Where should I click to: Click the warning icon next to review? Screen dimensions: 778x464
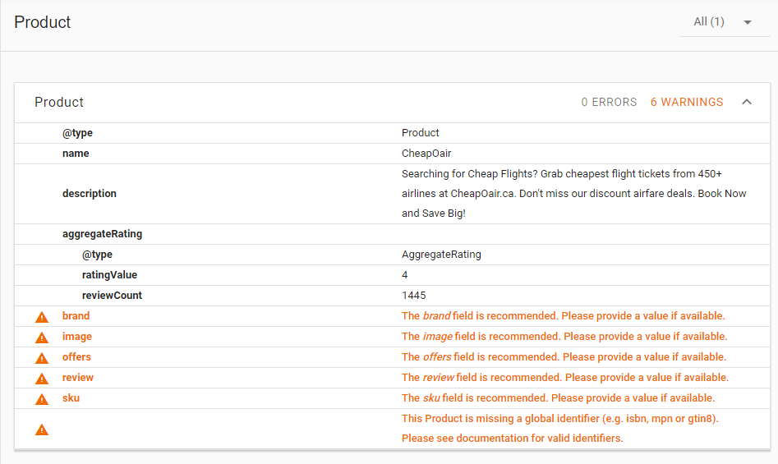(42, 379)
